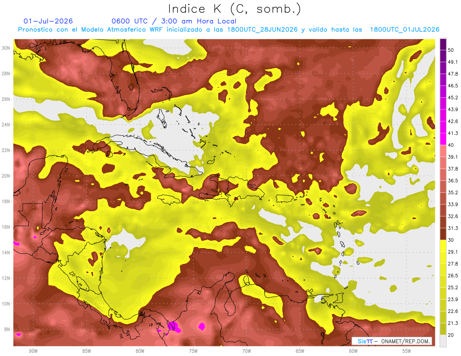Click the colorbar value "25.2"
The width and height of the screenshot is (461, 356).
[453, 288]
